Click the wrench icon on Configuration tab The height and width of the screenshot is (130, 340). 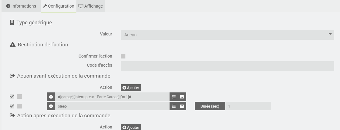point(45,6)
